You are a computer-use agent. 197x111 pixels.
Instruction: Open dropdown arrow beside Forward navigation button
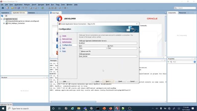(x=38, y=8)
